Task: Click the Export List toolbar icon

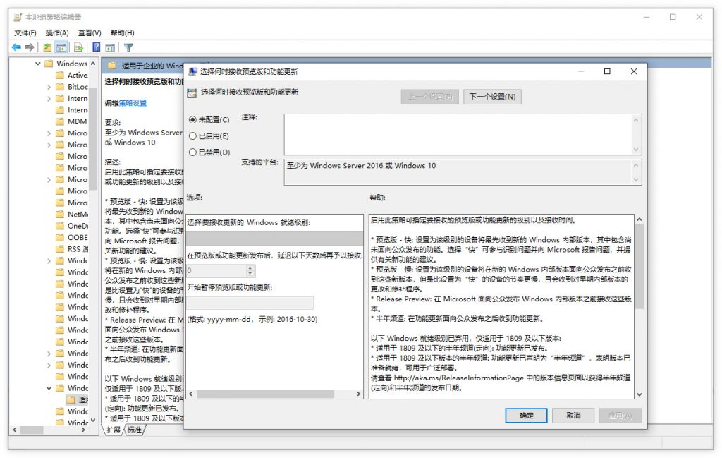Action: (x=78, y=47)
